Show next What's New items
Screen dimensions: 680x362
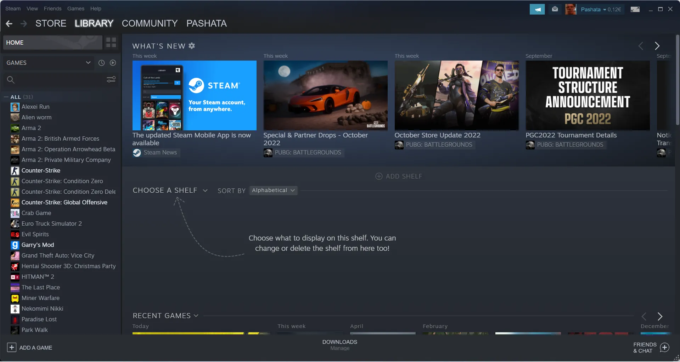(657, 46)
